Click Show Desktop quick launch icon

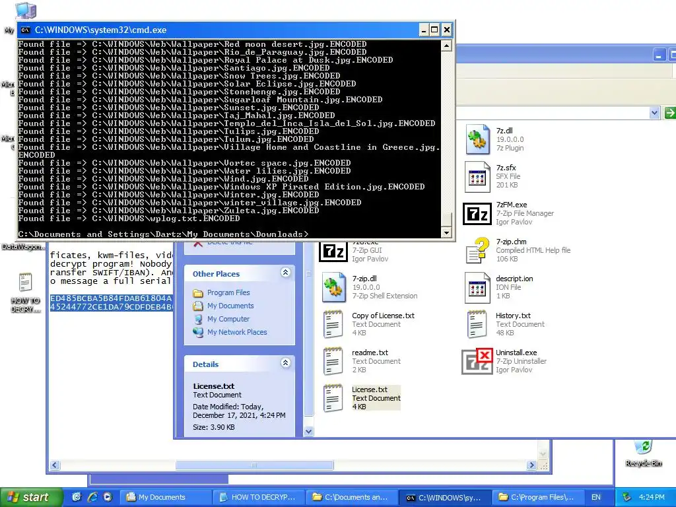[77, 496]
